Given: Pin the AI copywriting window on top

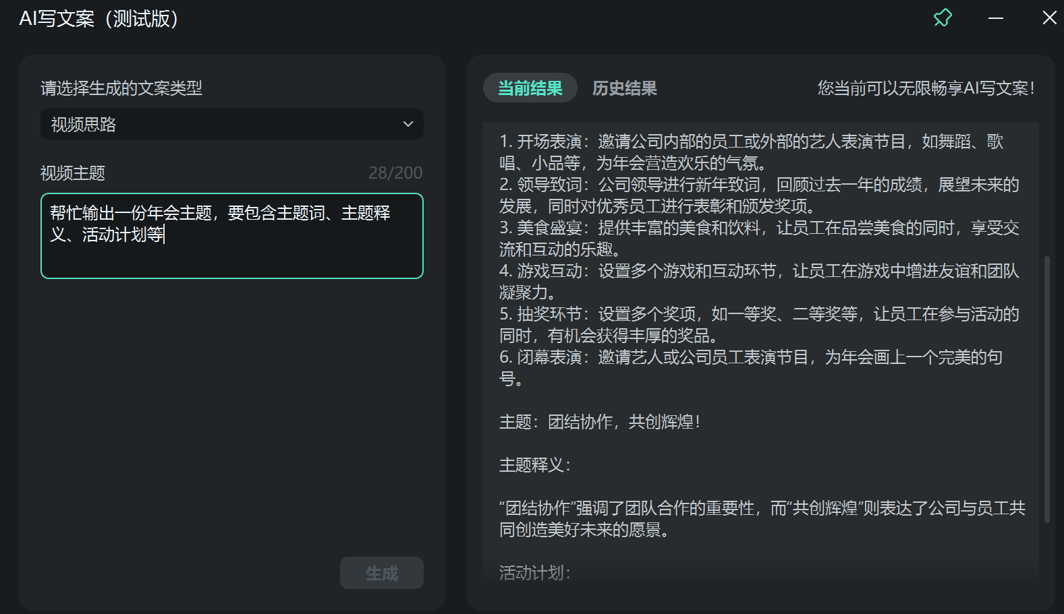Looking at the screenshot, I should (943, 18).
